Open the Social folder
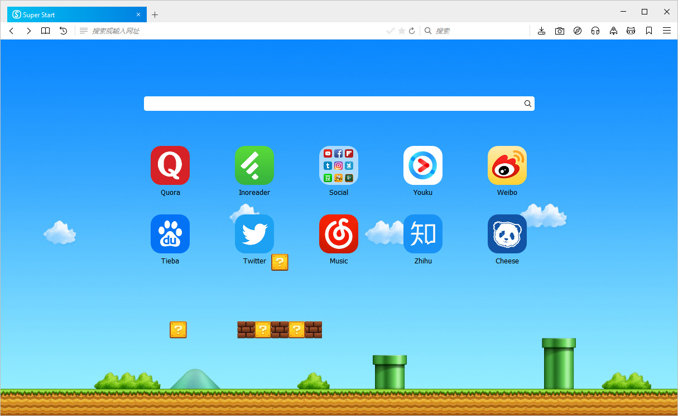Screen dimensions: 678x416 point(339,165)
